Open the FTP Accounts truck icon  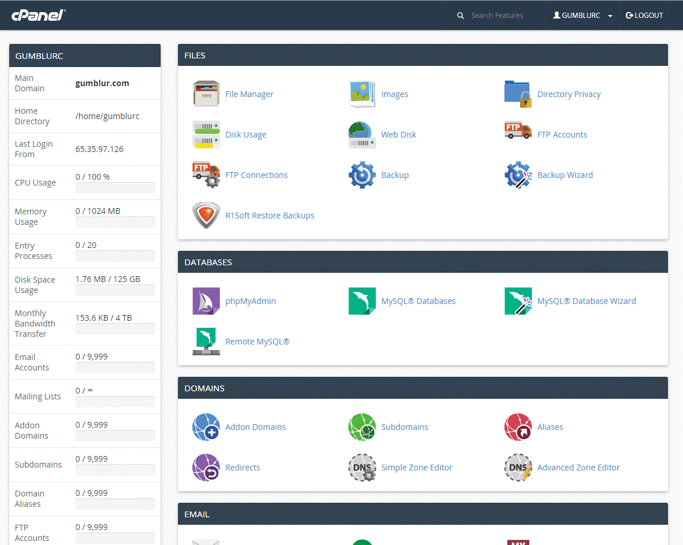tap(518, 134)
